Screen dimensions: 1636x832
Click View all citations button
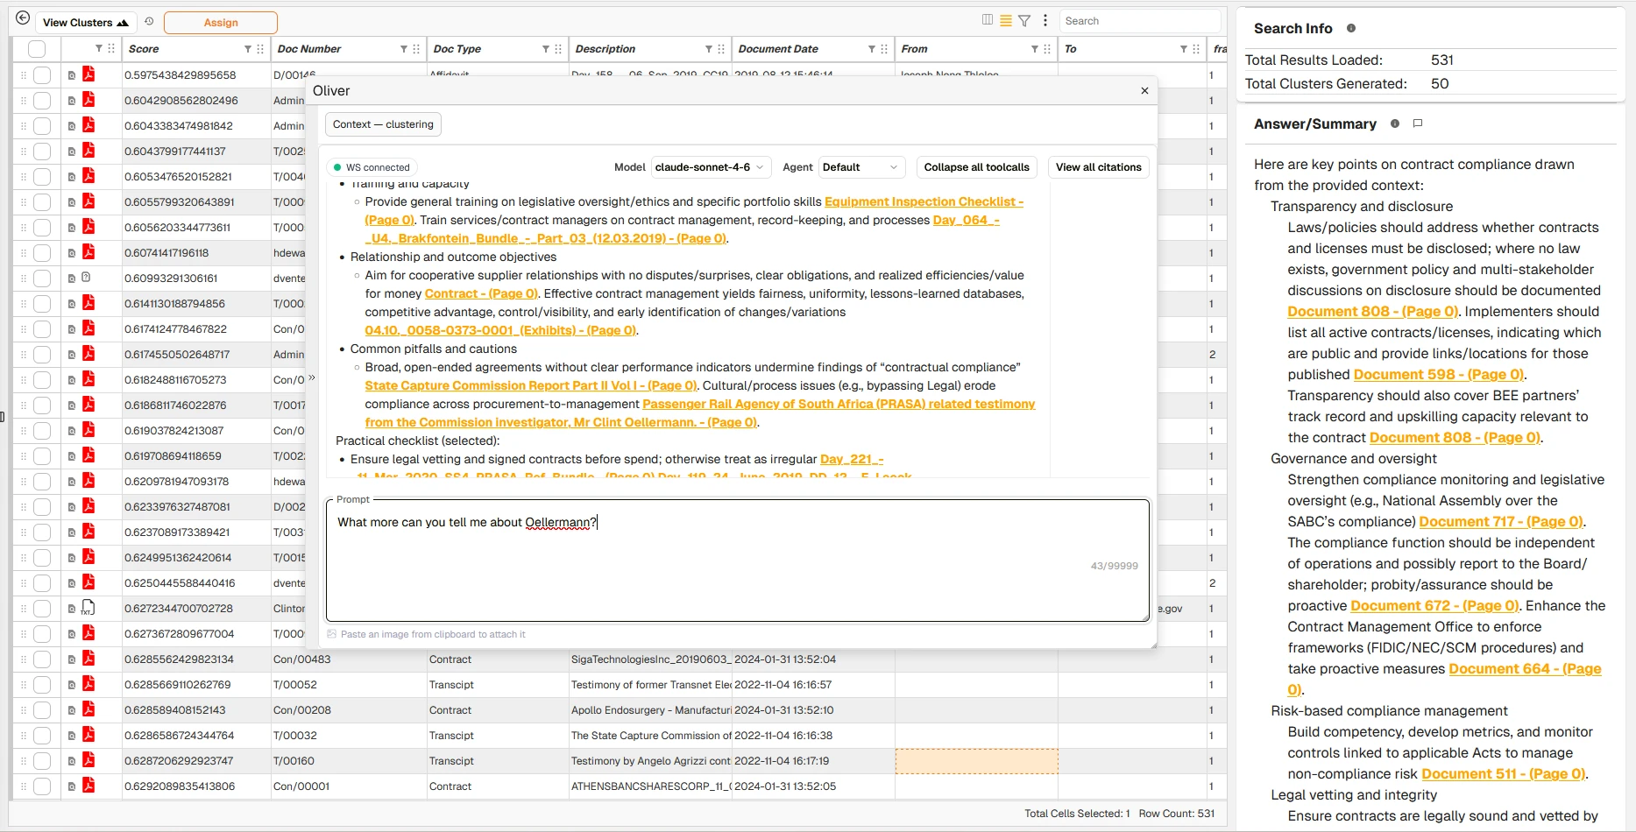tap(1098, 167)
